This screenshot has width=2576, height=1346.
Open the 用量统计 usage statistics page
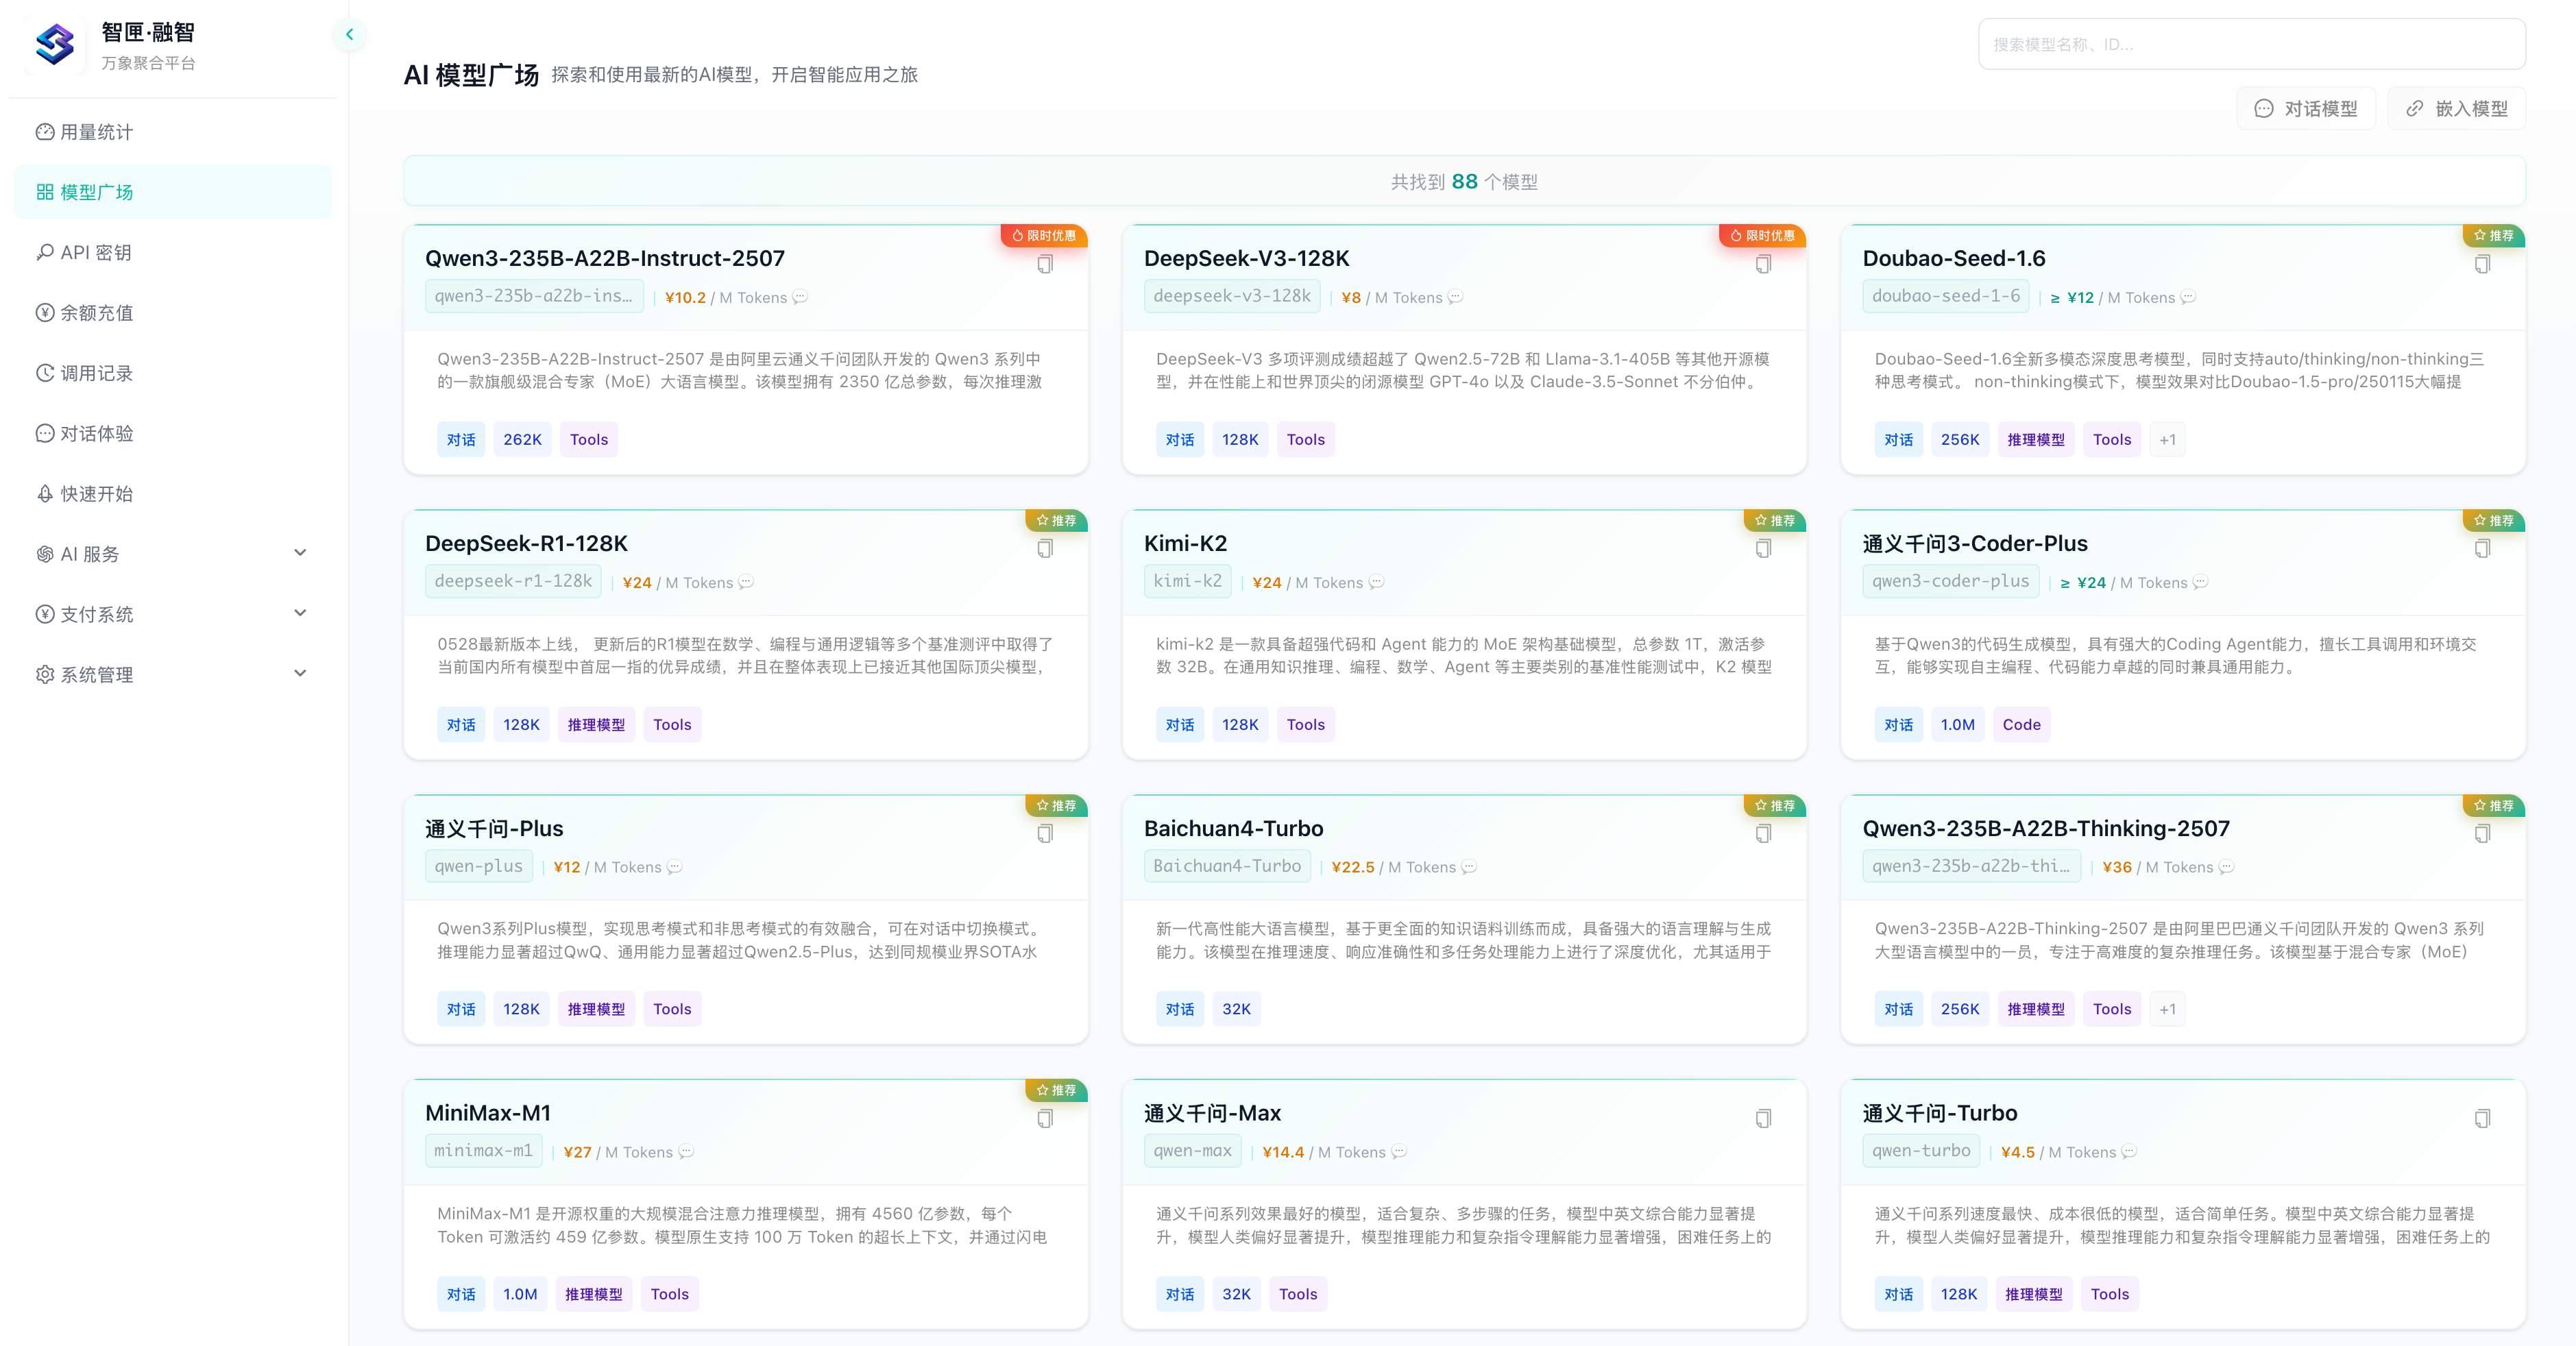[x=96, y=131]
